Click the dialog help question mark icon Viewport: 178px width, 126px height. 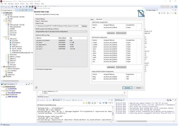(x=36, y=88)
